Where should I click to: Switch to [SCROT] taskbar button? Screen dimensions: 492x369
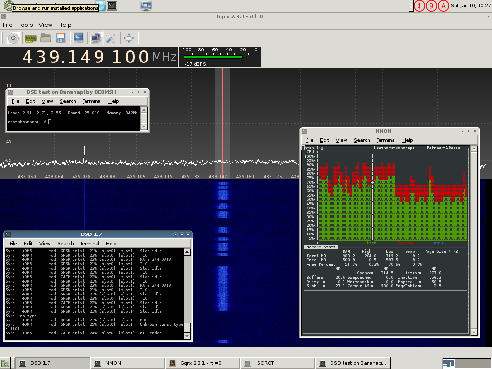pos(265,363)
